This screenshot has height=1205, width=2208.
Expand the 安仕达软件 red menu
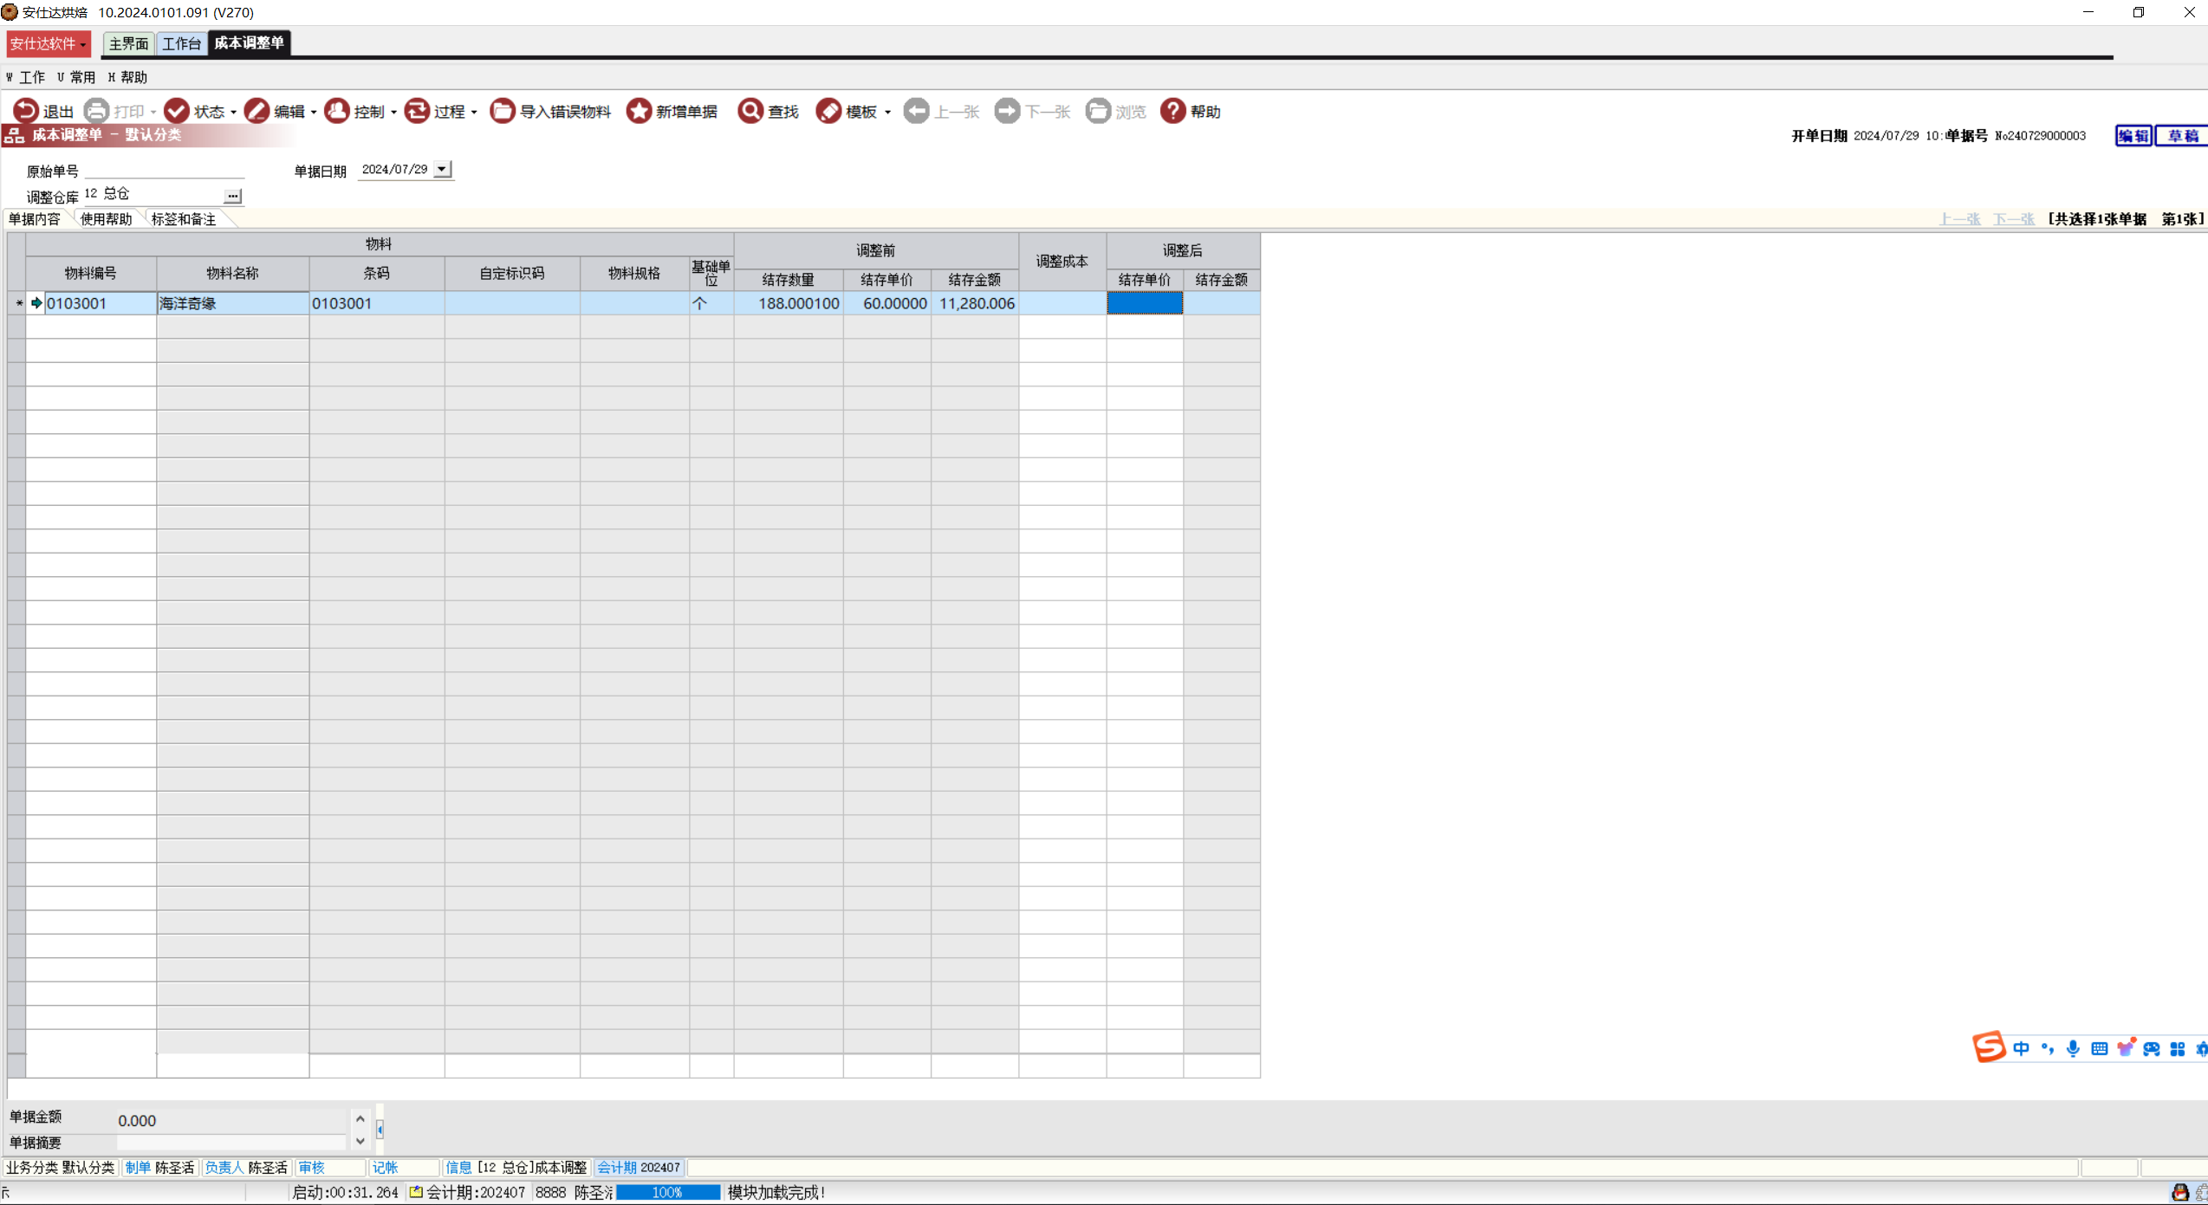pyautogui.click(x=48, y=43)
